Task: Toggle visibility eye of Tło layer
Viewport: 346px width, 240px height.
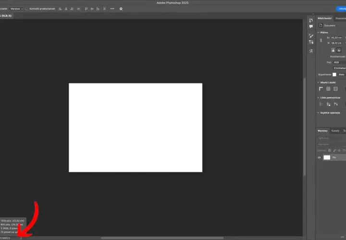Action: 319,157
